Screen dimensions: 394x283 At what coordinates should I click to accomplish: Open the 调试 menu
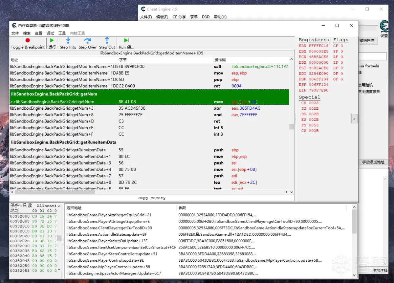[x=50, y=33]
